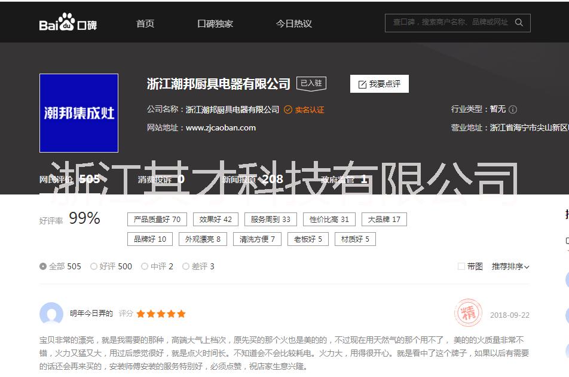The width and height of the screenshot is (569, 377).
Task: Filter by tag 老板好 5
Action: pos(308,239)
